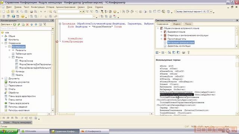Open the Файл menu
Screen dimensions: 239x134
9,7
